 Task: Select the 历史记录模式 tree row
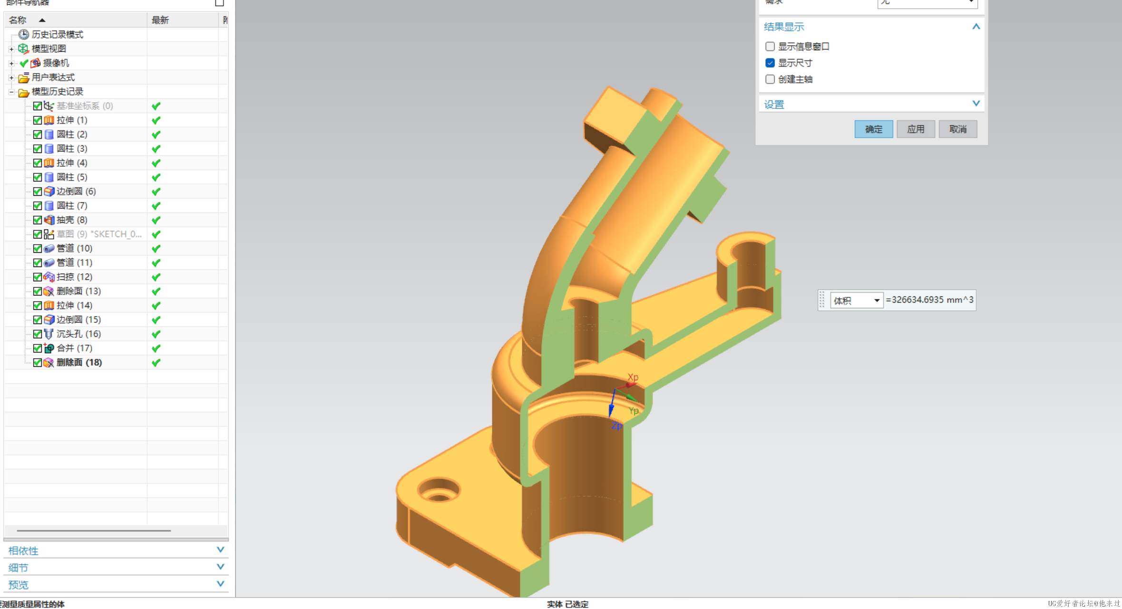(116, 34)
